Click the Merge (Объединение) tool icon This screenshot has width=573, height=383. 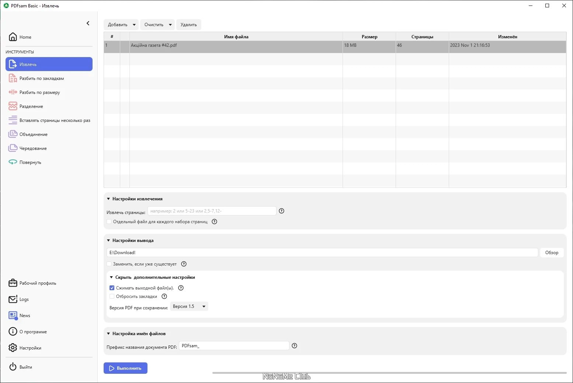point(13,134)
